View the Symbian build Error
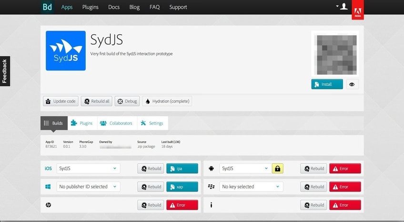The width and height of the screenshot is (404, 222). point(345,205)
